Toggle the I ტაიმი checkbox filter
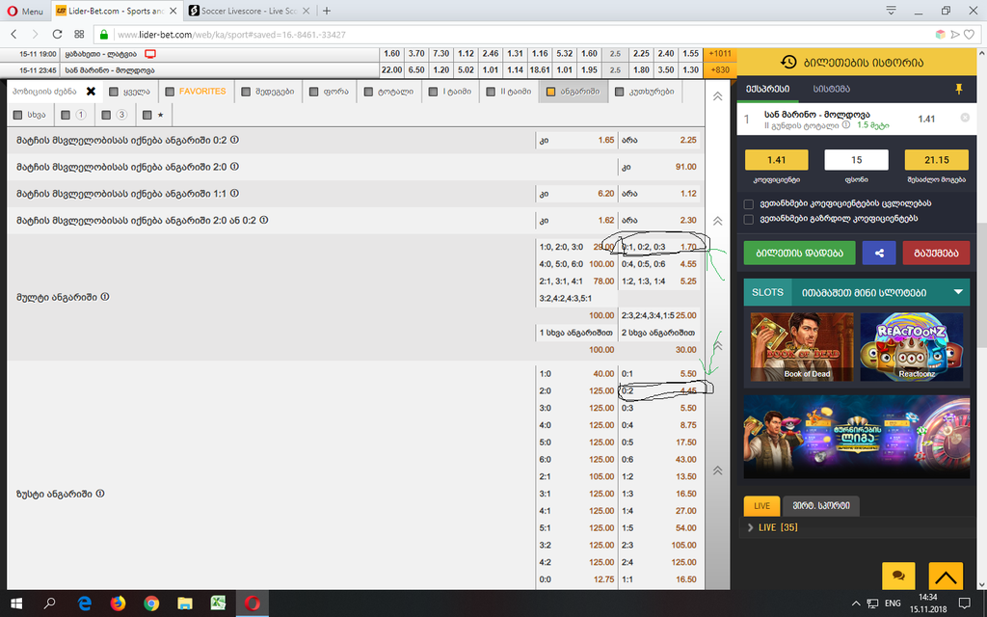Image resolution: width=987 pixels, height=617 pixels. click(x=433, y=92)
